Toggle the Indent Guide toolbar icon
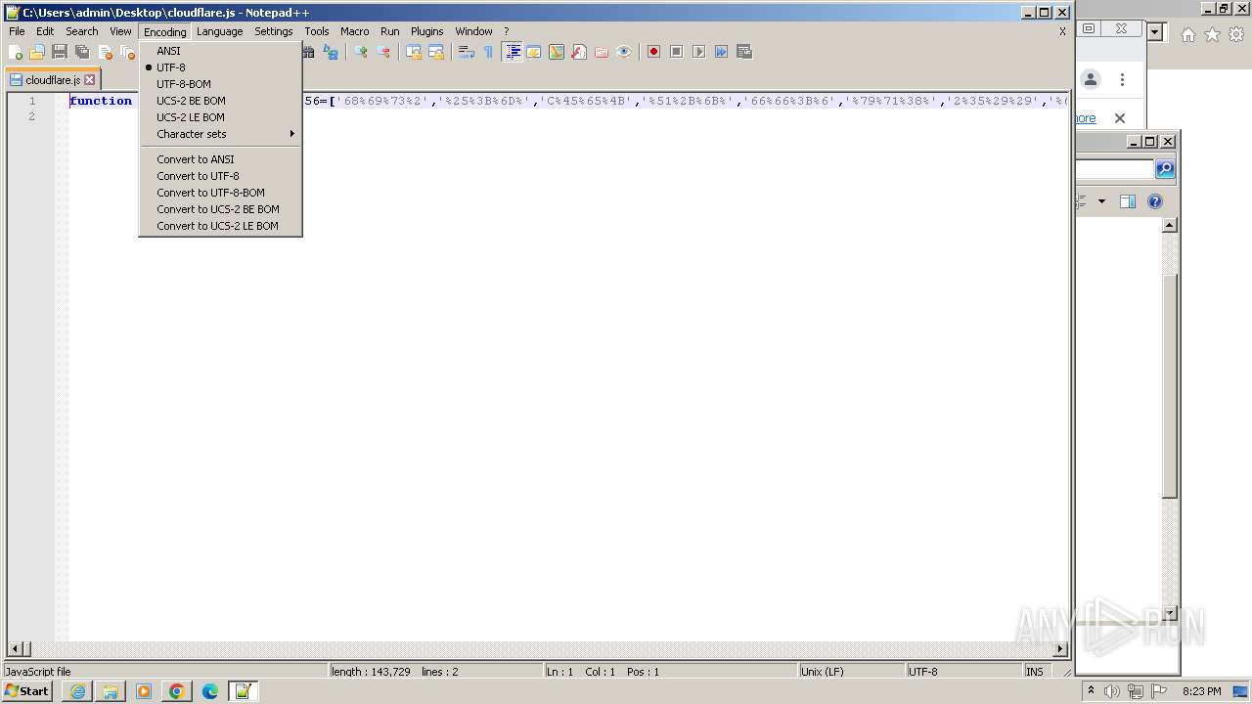Viewport: 1252px width, 704px height. pyautogui.click(x=512, y=52)
